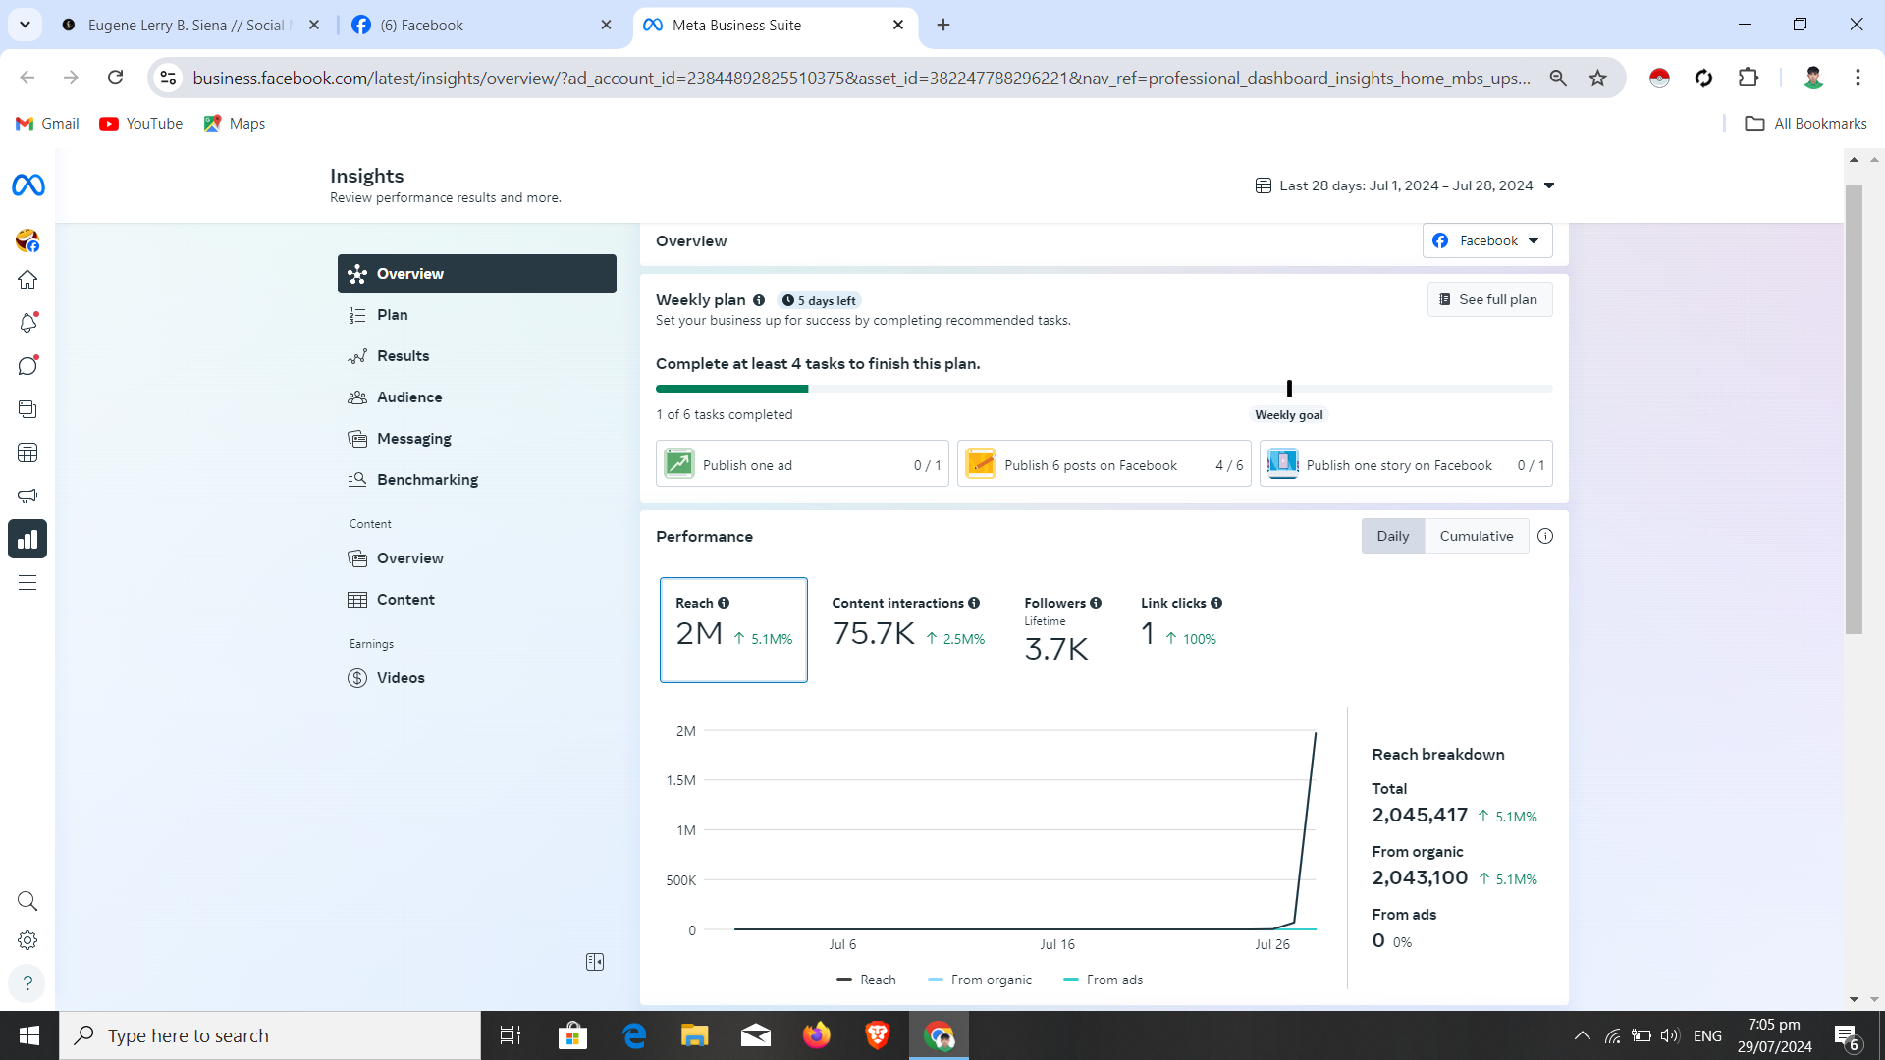Click the Weekly plan progress bar
This screenshot has width=1885, height=1060.
click(1104, 389)
